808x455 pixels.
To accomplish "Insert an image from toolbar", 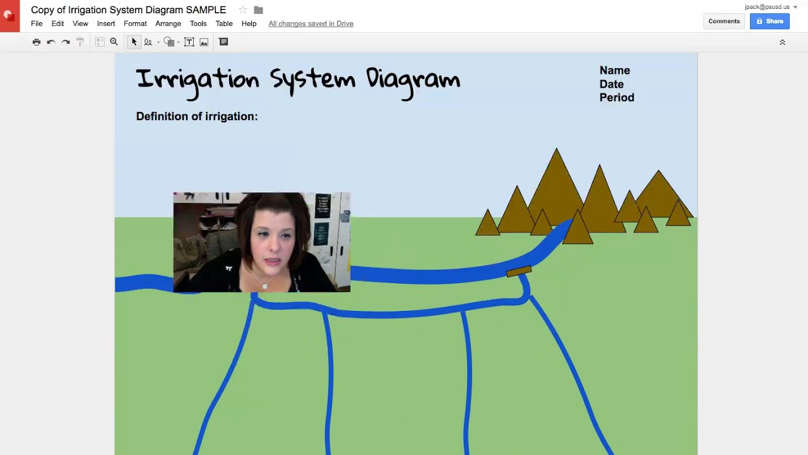I will tap(204, 42).
